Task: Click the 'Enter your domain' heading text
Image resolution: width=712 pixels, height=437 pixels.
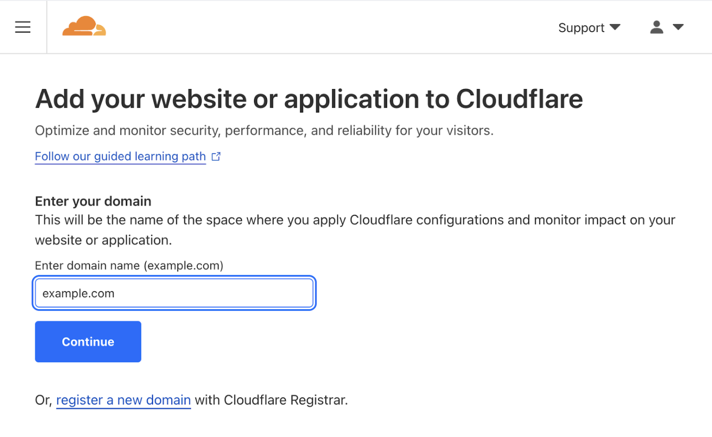Action: pyautogui.click(x=93, y=202)
